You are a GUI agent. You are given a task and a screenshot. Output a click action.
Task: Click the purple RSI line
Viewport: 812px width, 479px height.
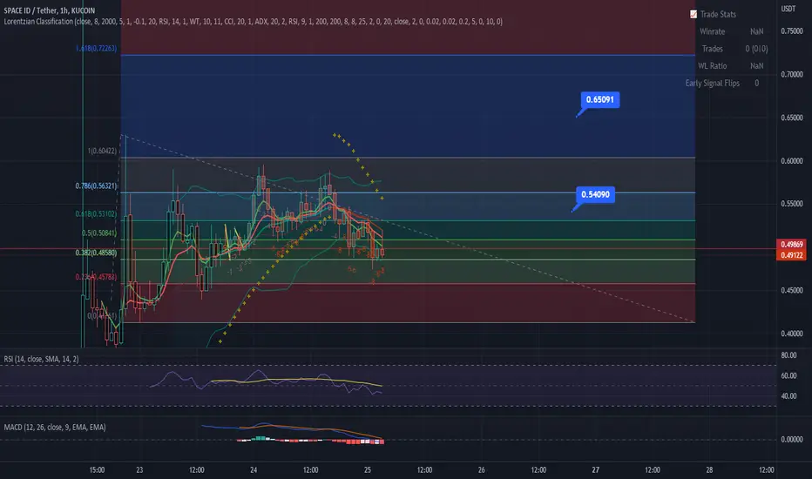266,381
